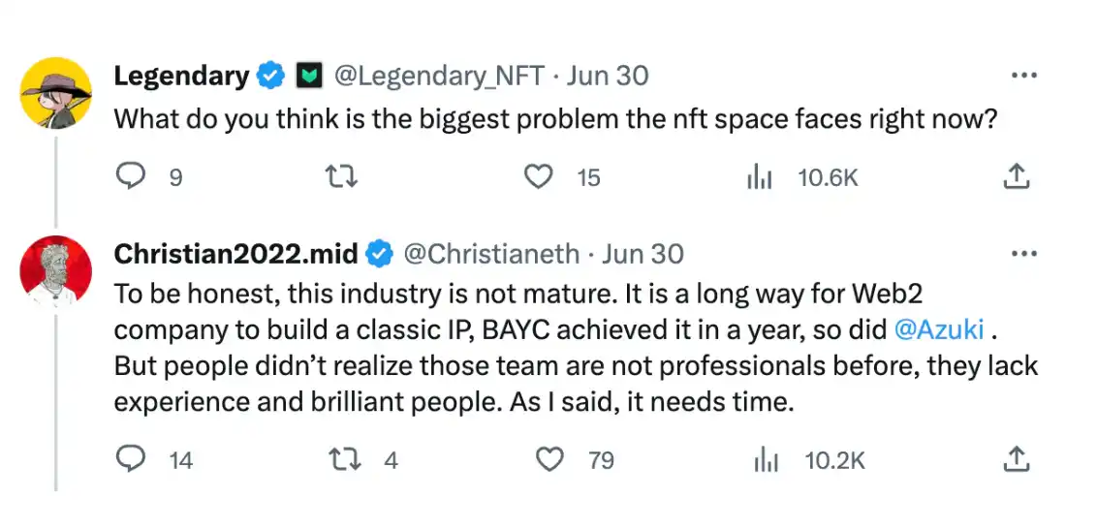Viewport: 1097px width, 530px height.
Task: Open Christian2022.mid's profile picture
Action: click(56, 272)
